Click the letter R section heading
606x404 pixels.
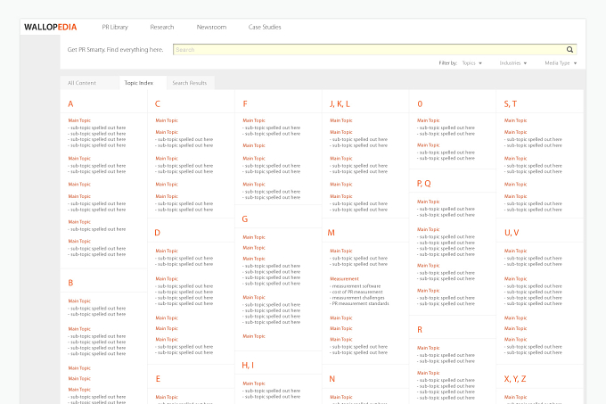420,329
